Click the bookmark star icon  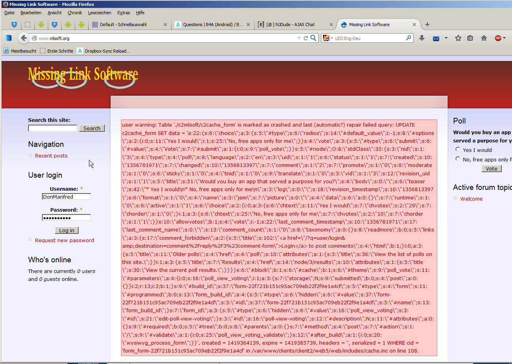458,38
